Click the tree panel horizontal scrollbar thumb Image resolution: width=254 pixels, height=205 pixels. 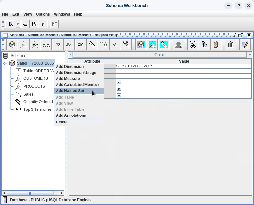(30, 193)
